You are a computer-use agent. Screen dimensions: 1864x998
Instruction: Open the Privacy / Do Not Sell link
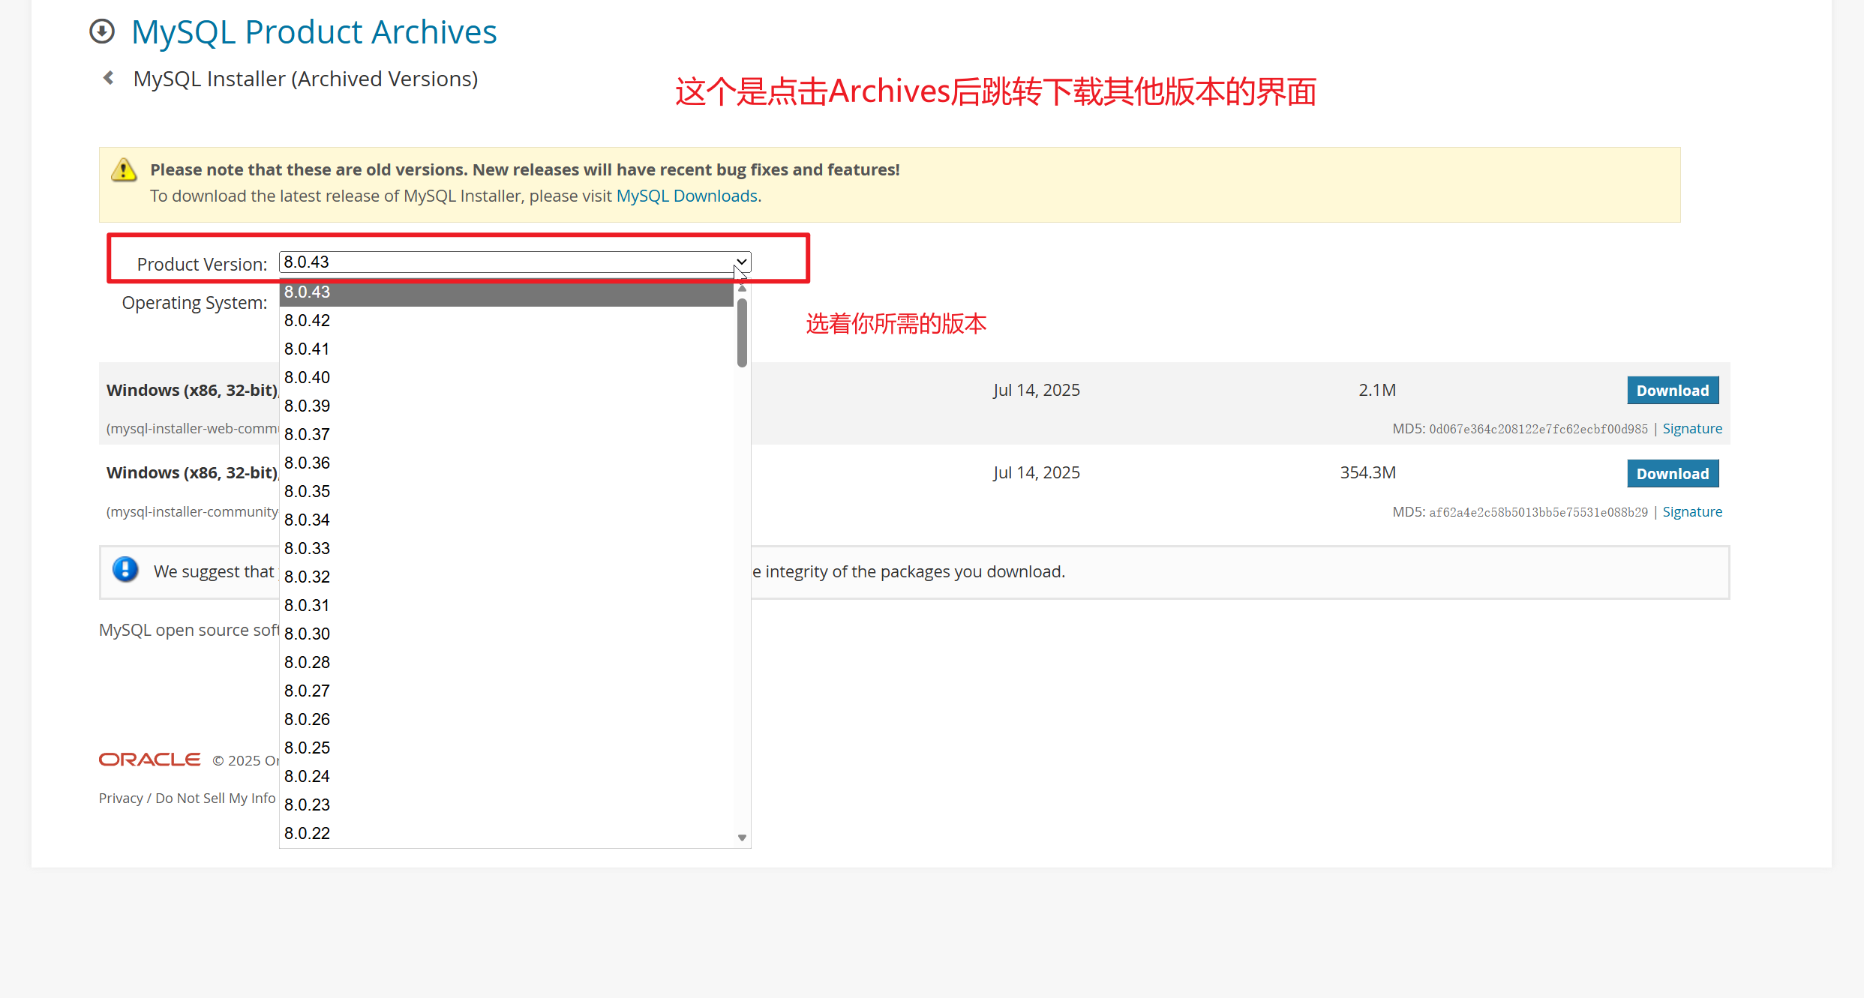187,798
